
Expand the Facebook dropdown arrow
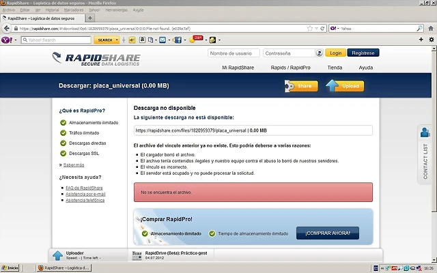click(x=185, y=40)
